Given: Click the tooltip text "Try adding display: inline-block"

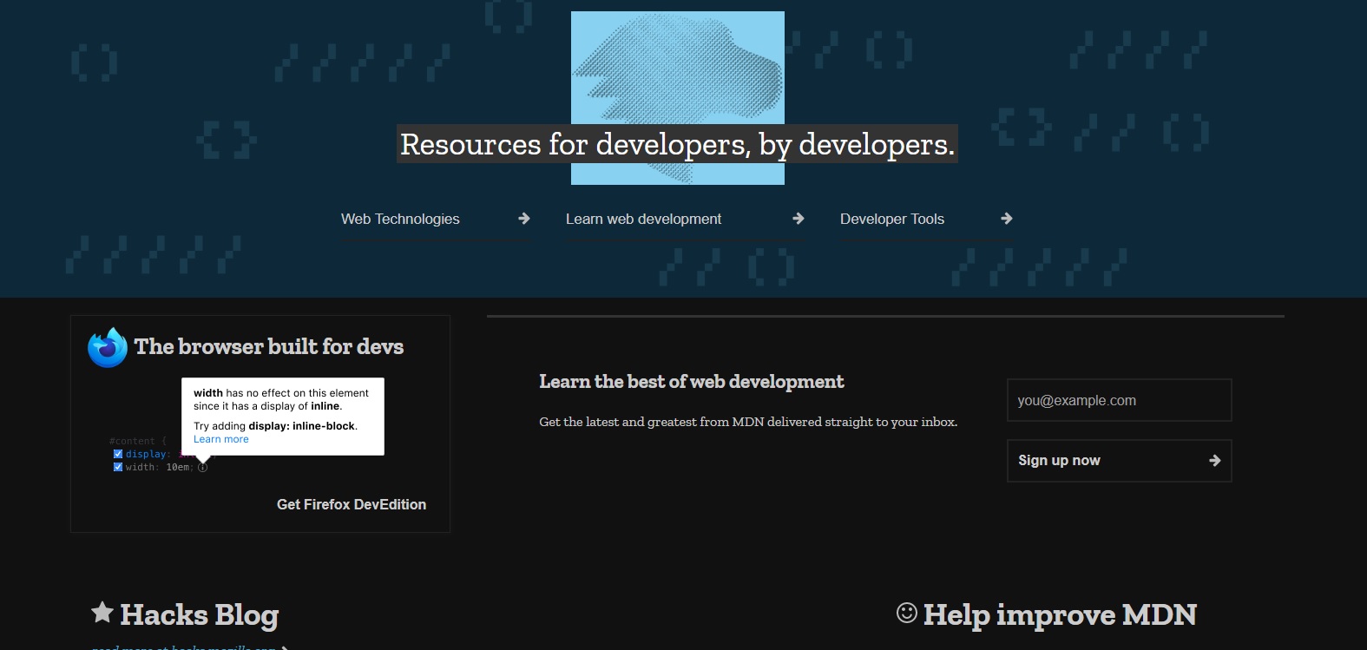Looking at the screenshot, I should click(275, 426).
